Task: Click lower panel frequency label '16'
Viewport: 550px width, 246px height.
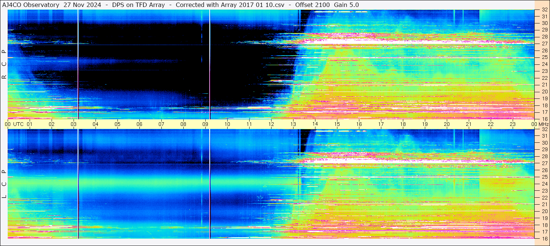Action: 544,238
